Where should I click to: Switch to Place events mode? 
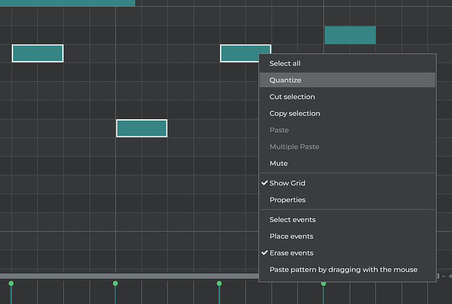347,237
